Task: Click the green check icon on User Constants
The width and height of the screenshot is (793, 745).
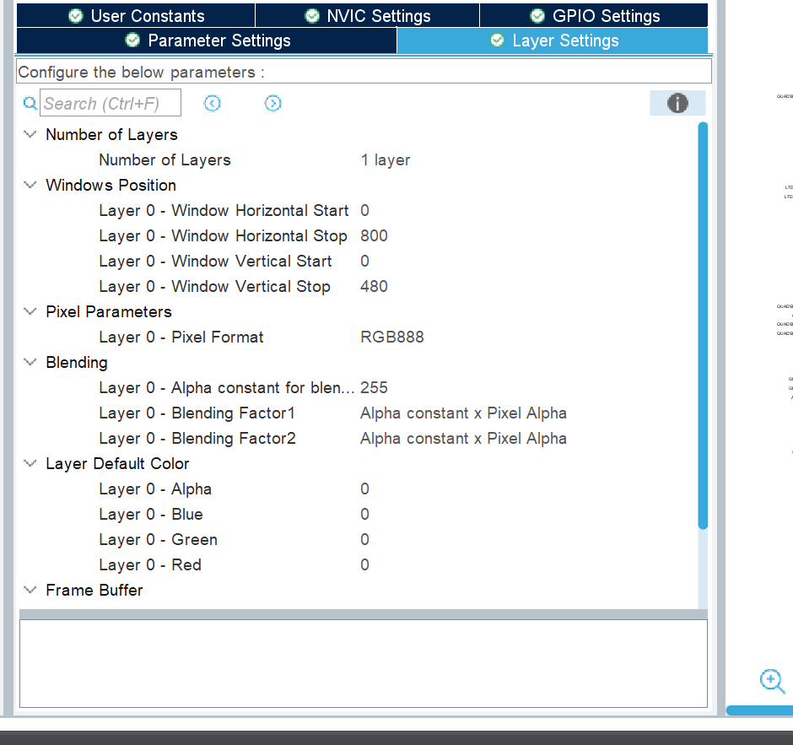Action: 75,14
